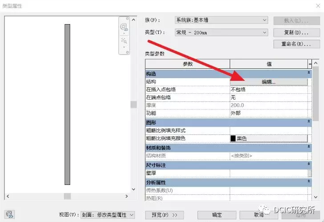Close the 类型属性 dialog
324x222 pixels.
point(318,6)
